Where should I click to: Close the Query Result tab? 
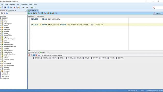pyautogui.click(x=48, y=53)
